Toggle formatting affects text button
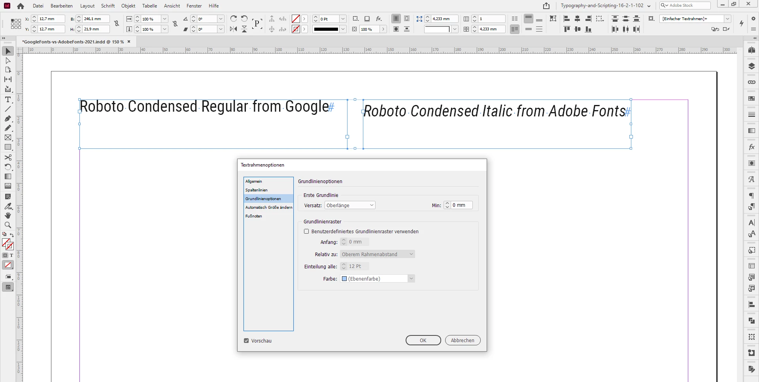This screenshot has width=759, height=382. [x=11, y=255]
